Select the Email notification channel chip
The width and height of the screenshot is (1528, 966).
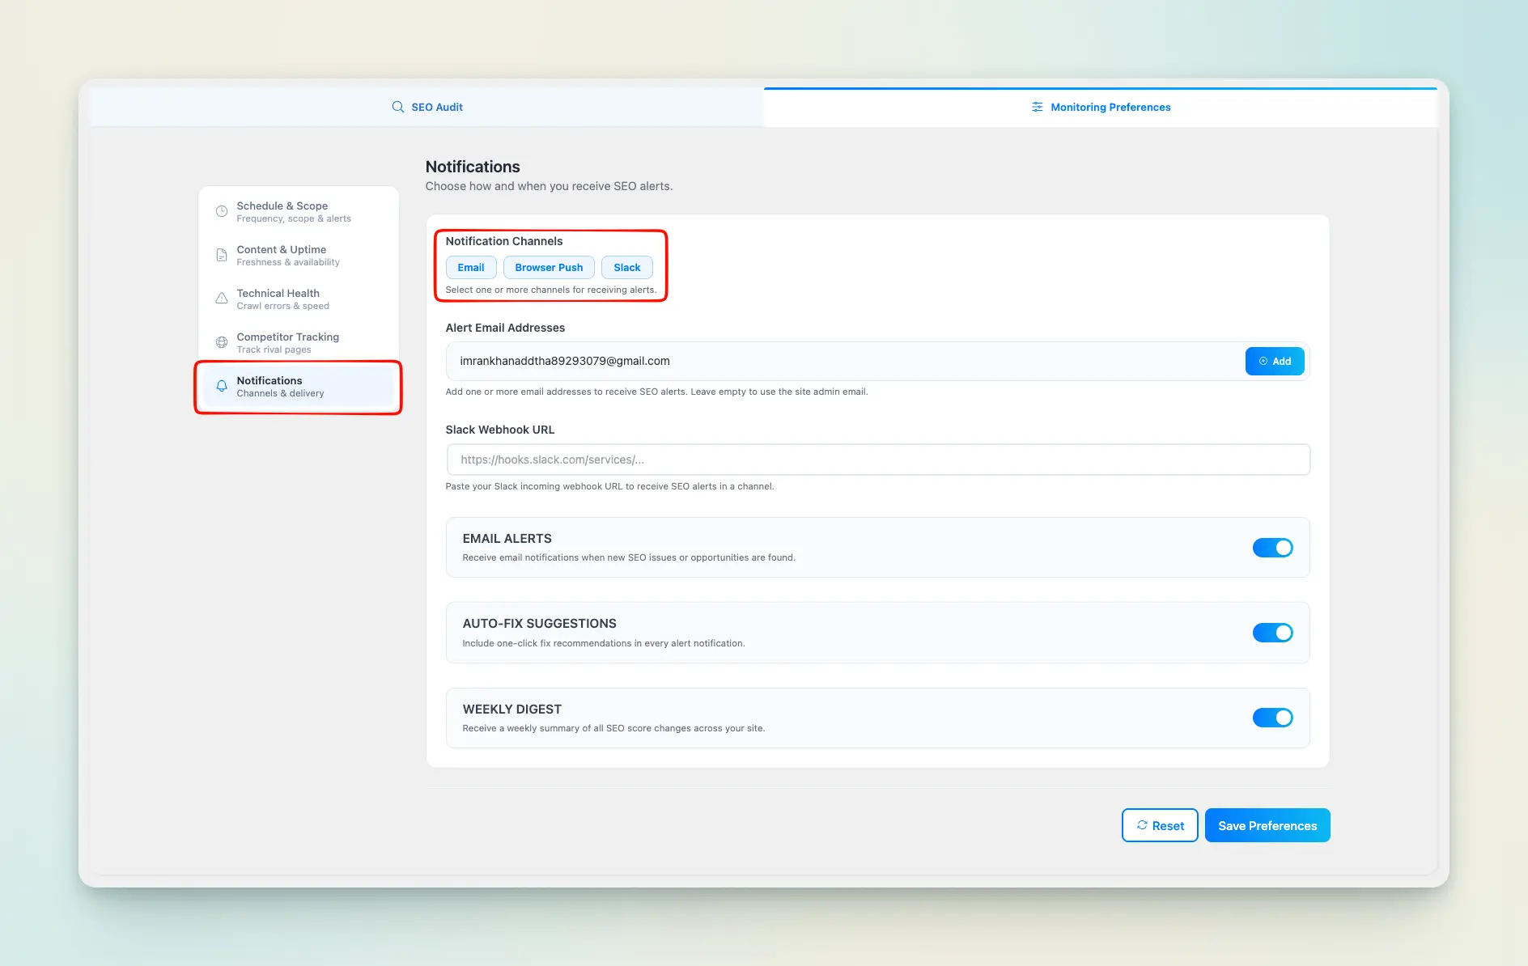[470, 268]
